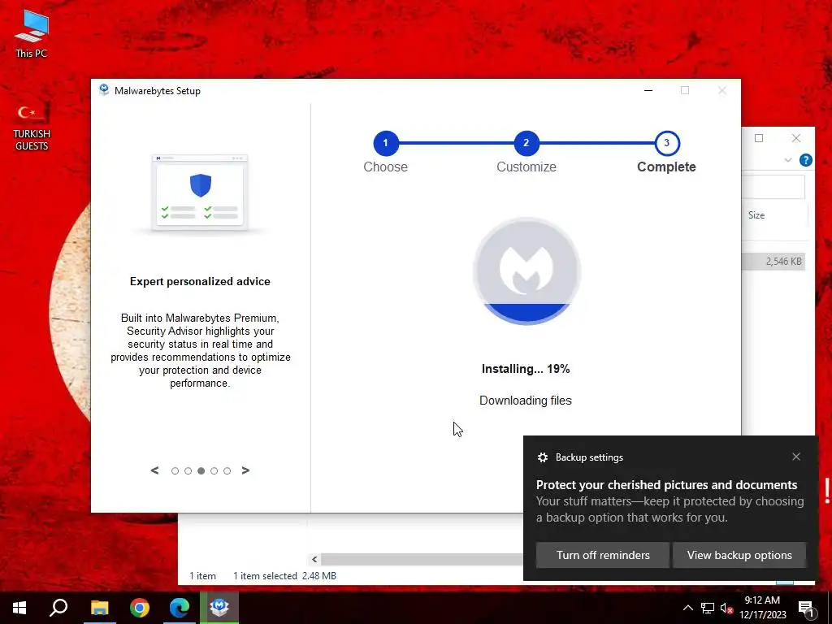Minimize the Malwarebytes Setup window
The width and height of the screenshot is (832, 624).
pos(648,90)
